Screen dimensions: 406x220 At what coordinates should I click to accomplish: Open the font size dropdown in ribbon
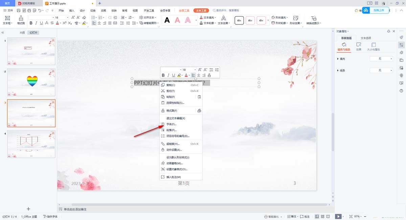pyautogui.click(x=67, y=17)
